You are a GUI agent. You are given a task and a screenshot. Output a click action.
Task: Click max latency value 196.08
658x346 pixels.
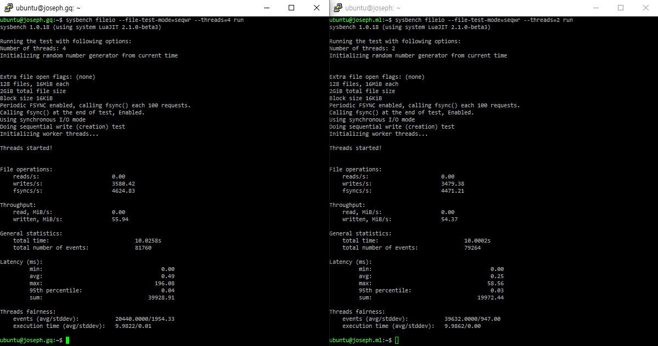165,283
